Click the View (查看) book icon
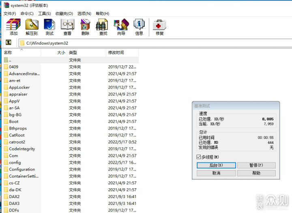 pyautogui.click(x=67, y=24)
